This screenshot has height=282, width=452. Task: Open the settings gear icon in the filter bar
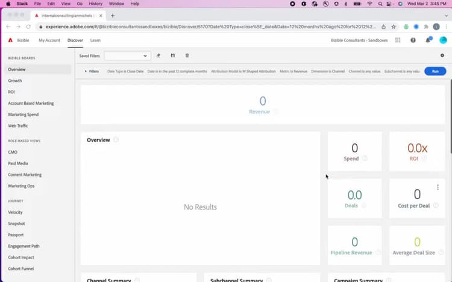[442, 55]
